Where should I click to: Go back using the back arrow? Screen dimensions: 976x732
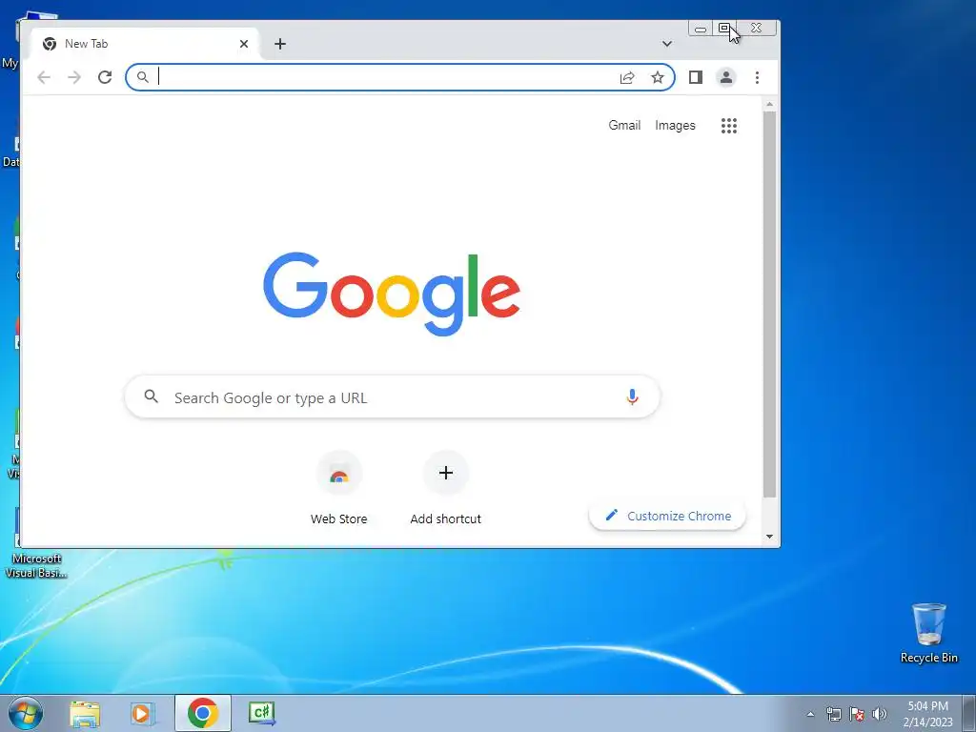[x=44, y=77]
